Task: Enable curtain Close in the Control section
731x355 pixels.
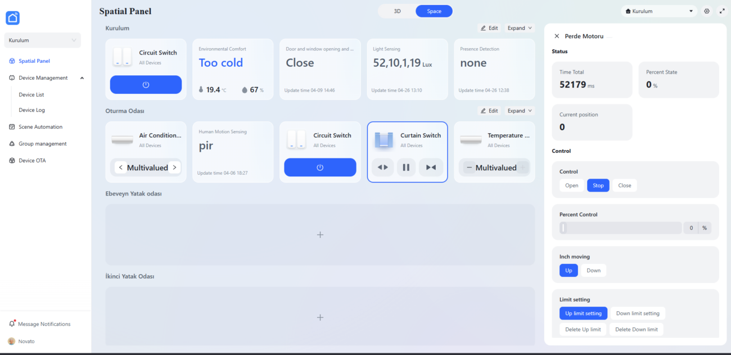Action: (624, 185)
